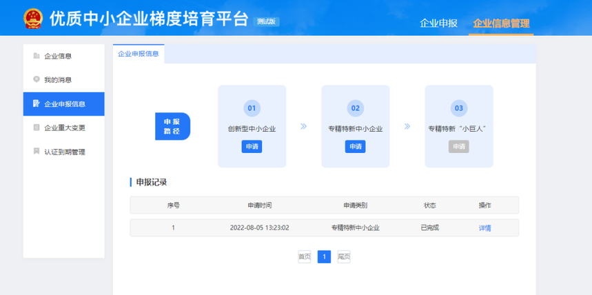This screenshot has width=592, height=295.
Task: Click the 03 step circle for 专精特新小巨人
Action: tap(458, 108)
